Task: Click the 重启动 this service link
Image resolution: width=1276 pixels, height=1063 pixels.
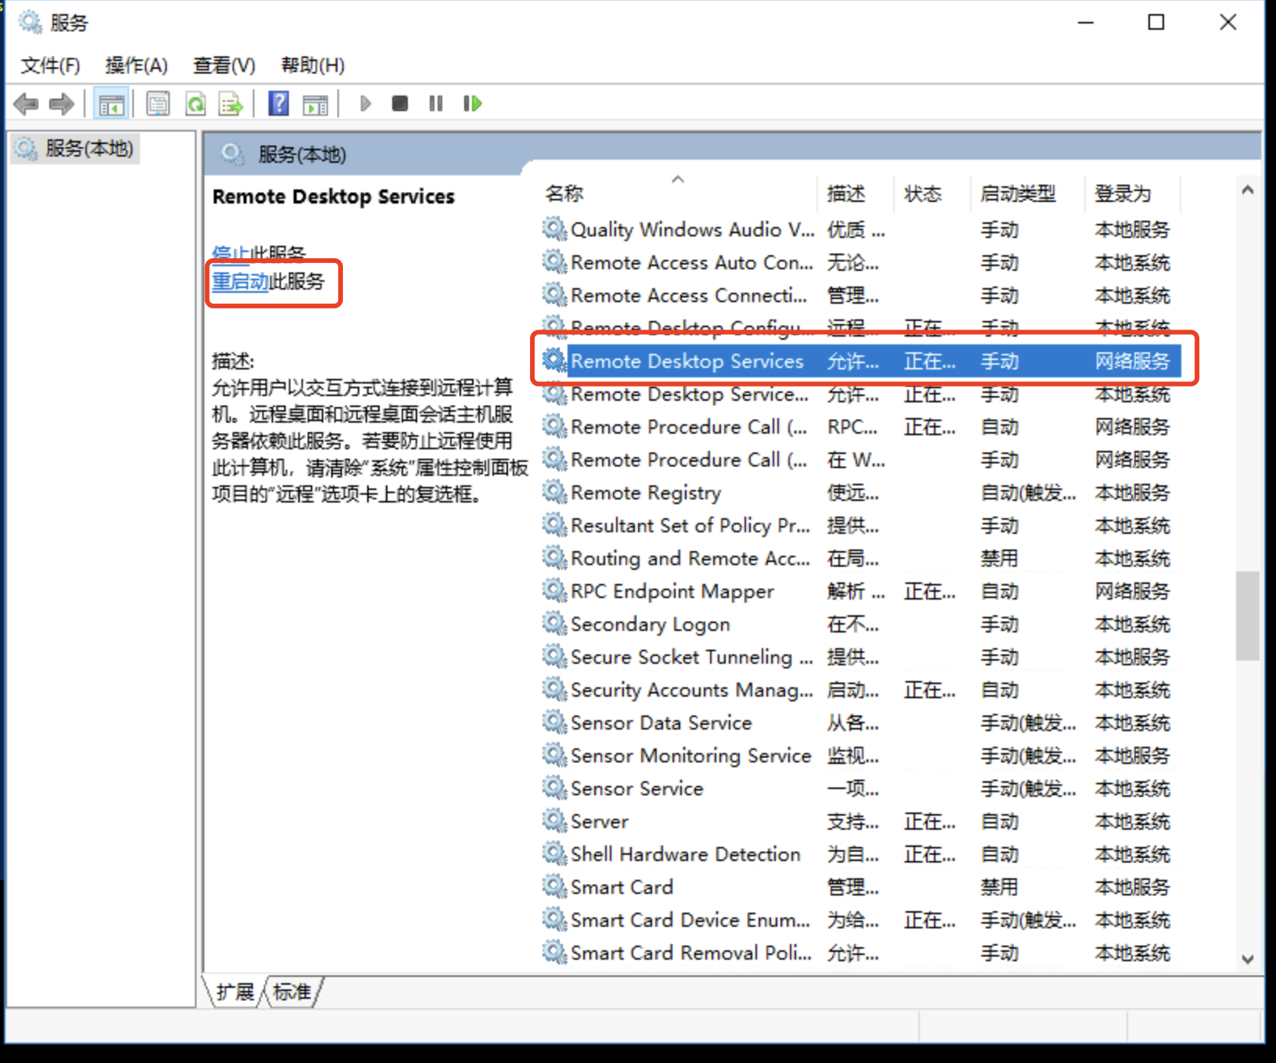Action: point(240,281)
